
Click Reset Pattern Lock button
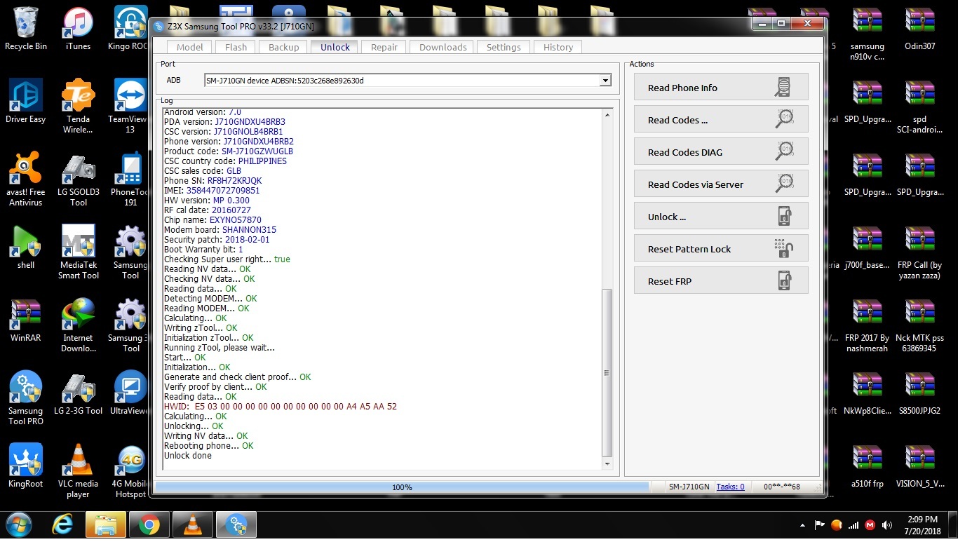(x=721, y=249)
